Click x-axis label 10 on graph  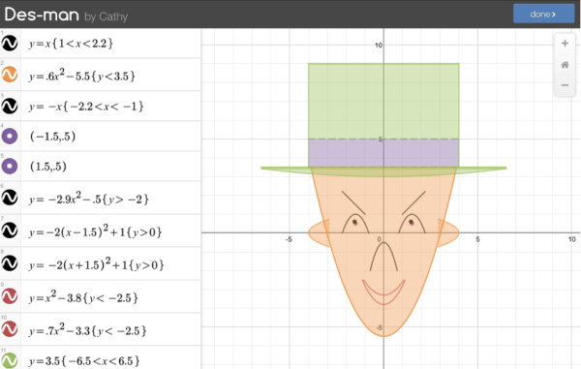[x=571, y=239]
